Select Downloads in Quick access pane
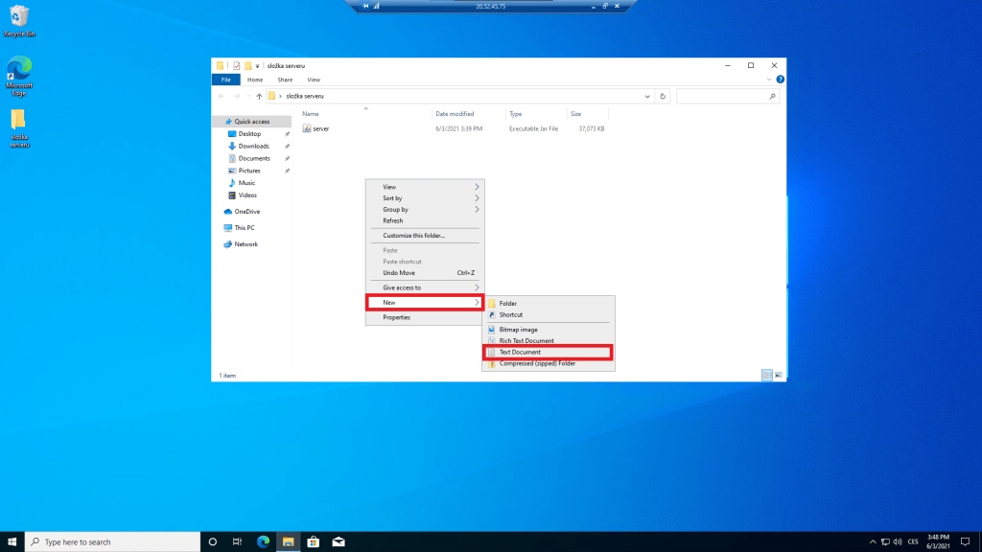The image size is (982, 552). tap(253, 146)
